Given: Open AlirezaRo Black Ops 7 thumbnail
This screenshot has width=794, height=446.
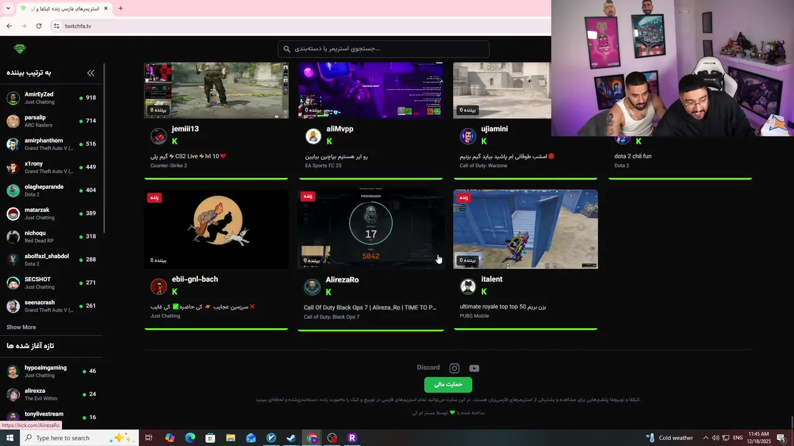Looking at the screenshot, I should pos(371,229).
